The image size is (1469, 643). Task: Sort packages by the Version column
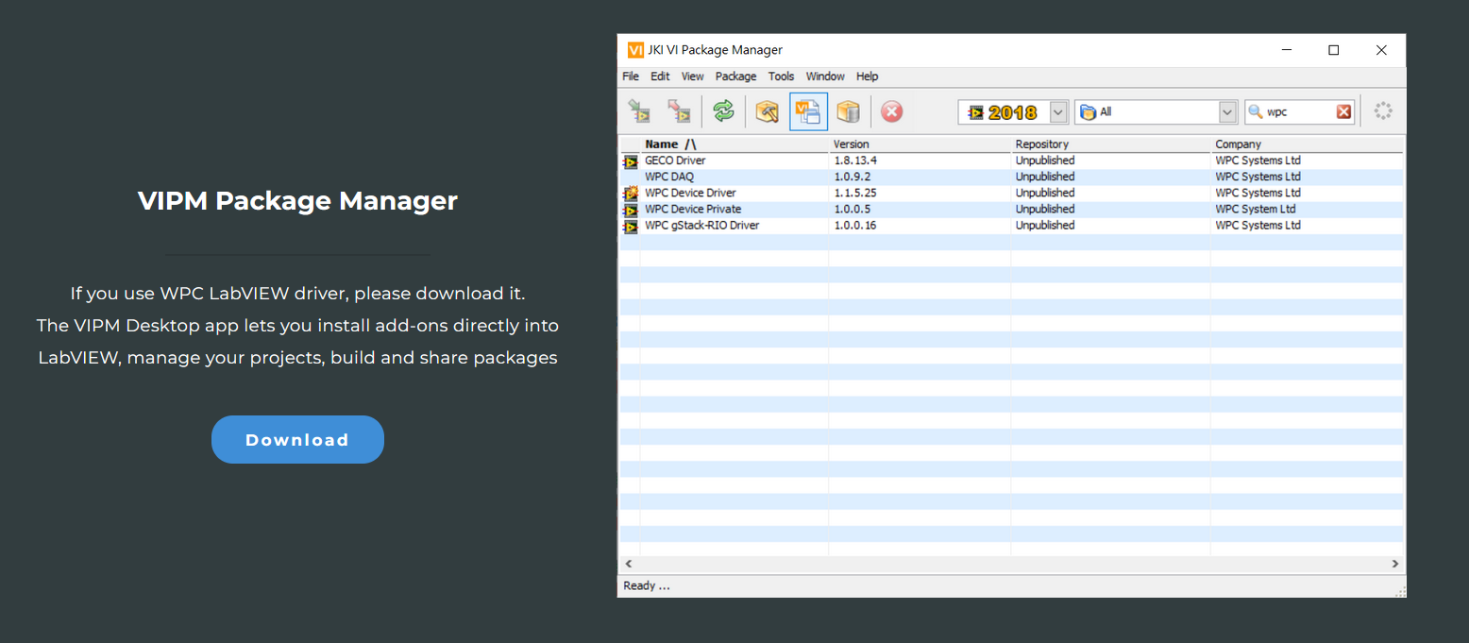851,144
